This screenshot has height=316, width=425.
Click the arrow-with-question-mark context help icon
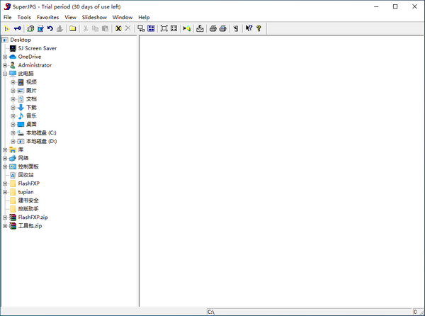(x=249, y=28)
